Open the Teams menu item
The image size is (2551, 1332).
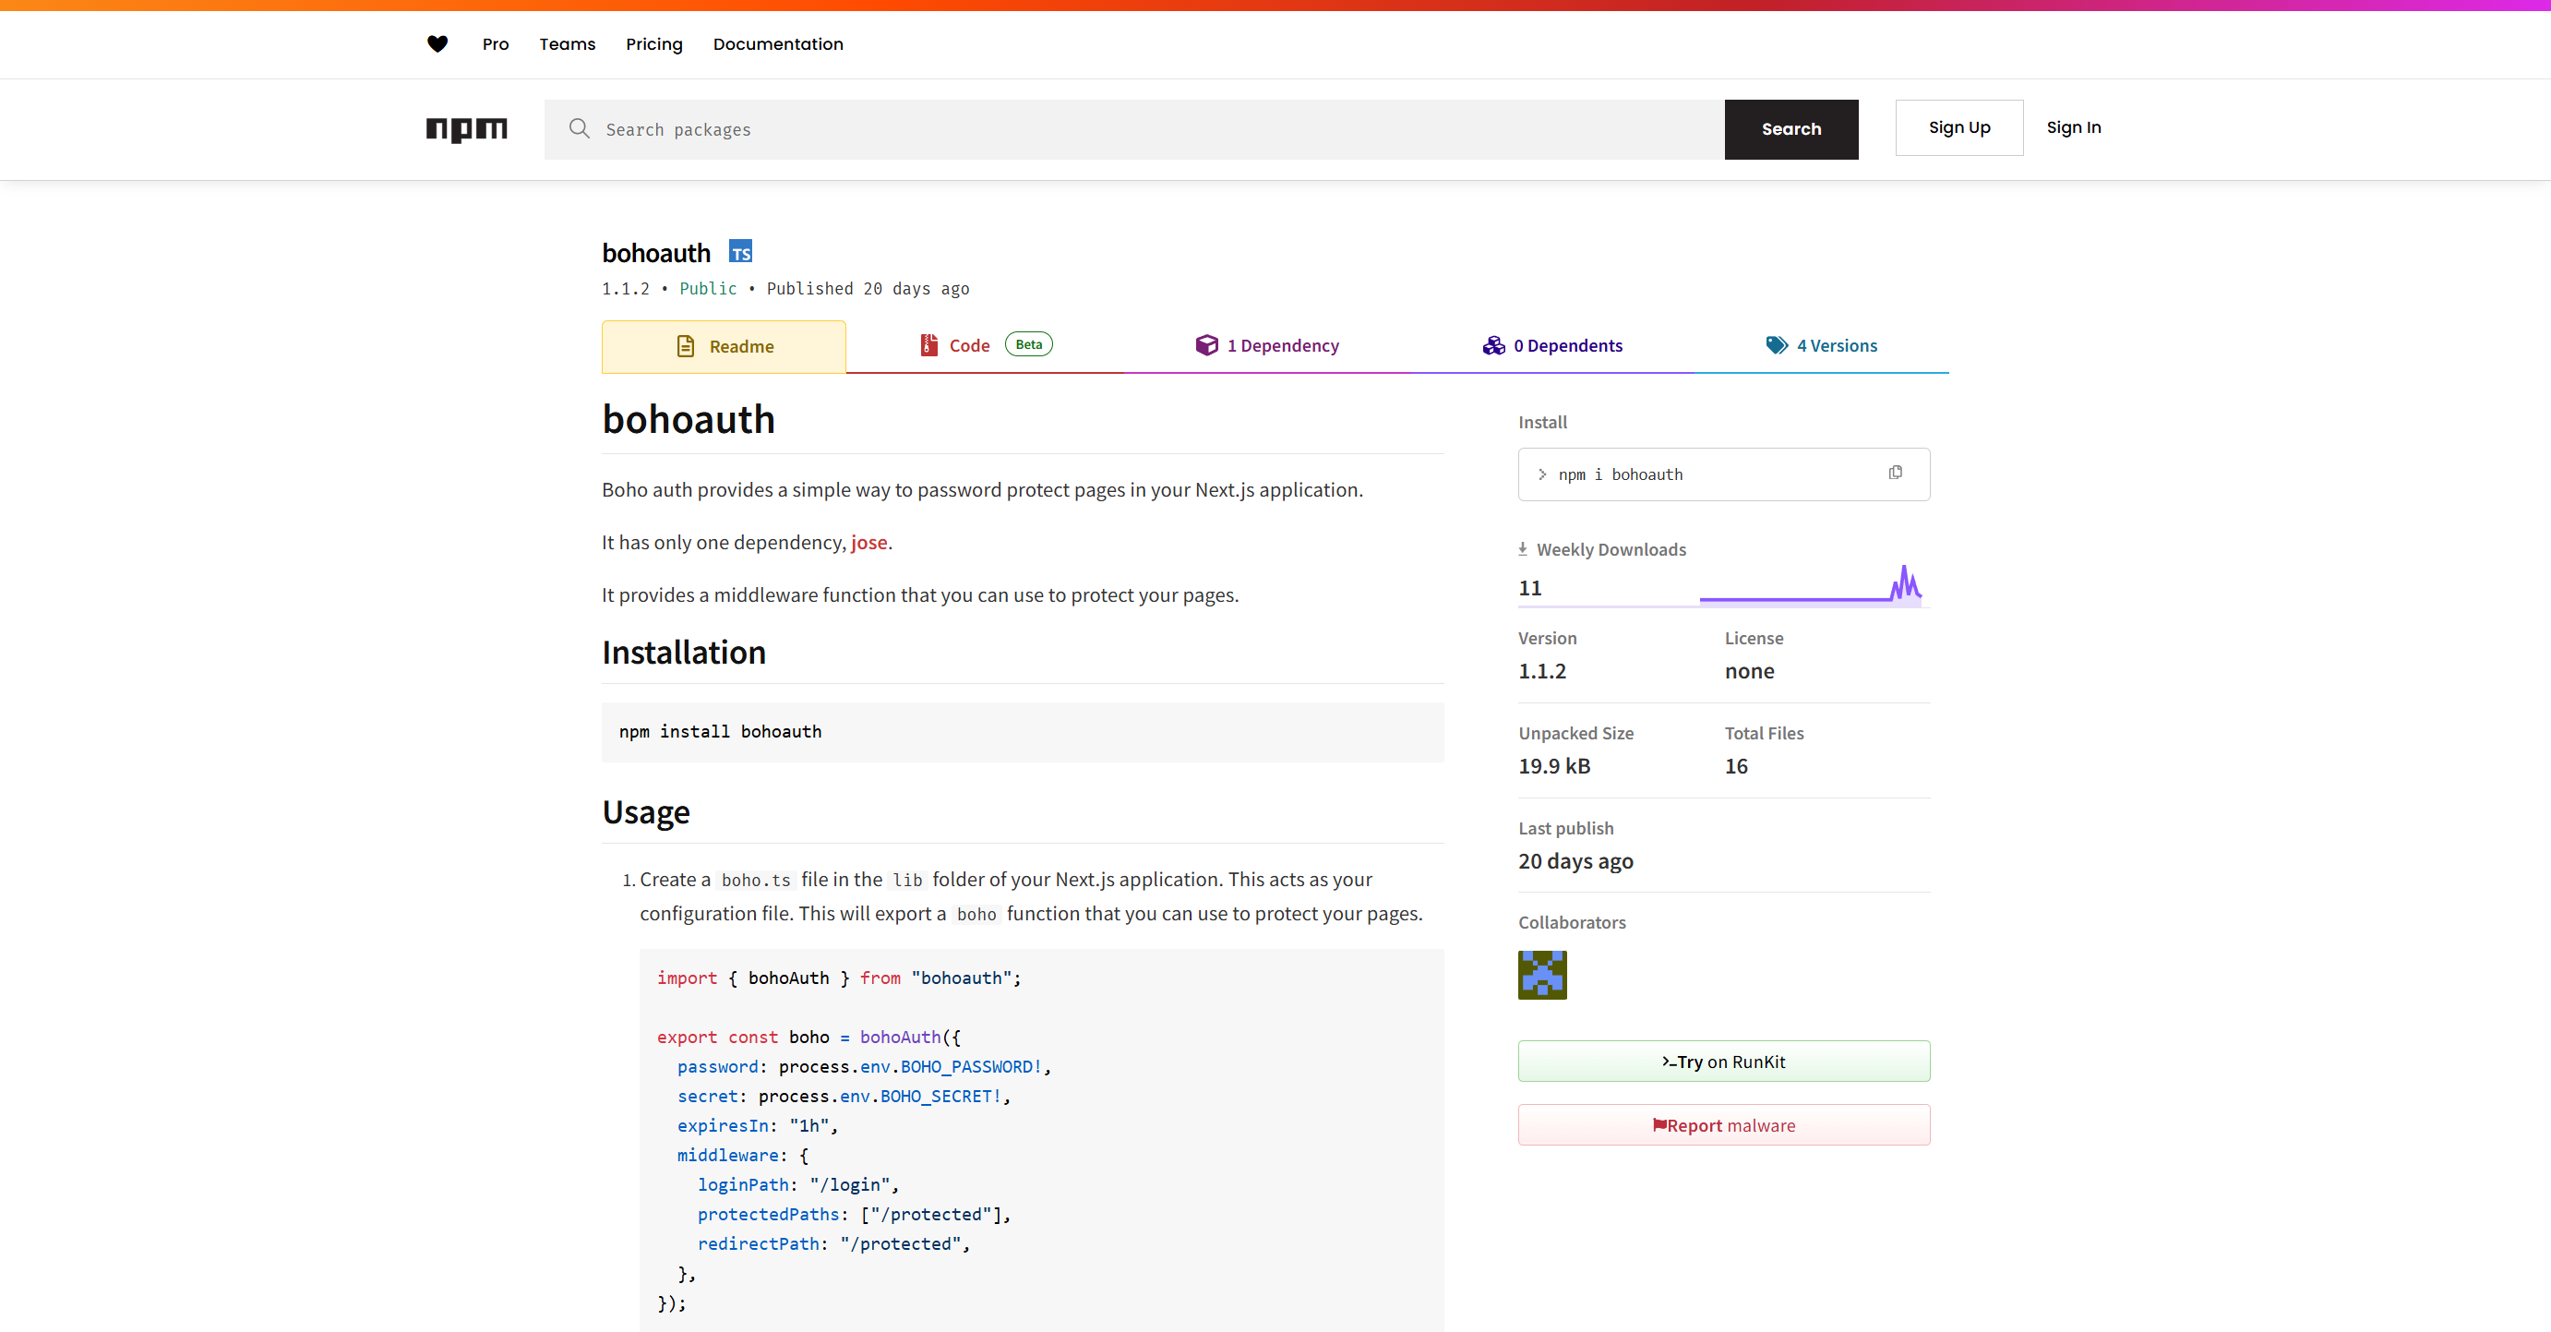(x=568, y=43)
